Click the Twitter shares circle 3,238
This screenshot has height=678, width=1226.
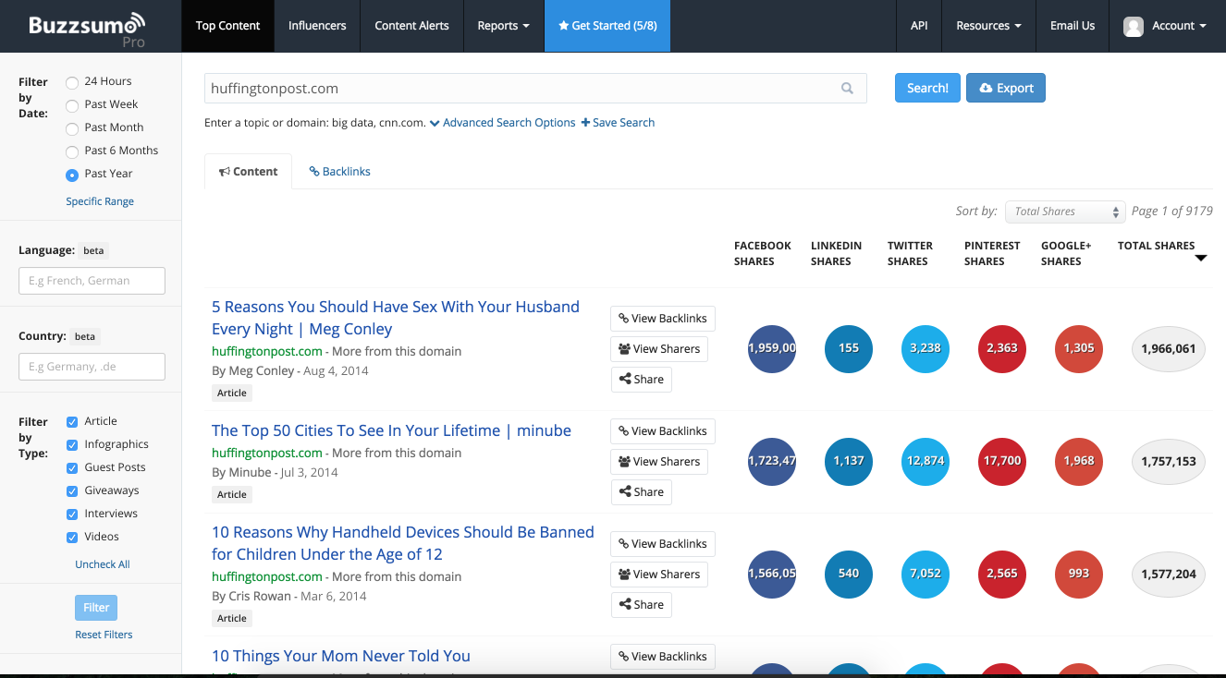(x=926, y=348)
